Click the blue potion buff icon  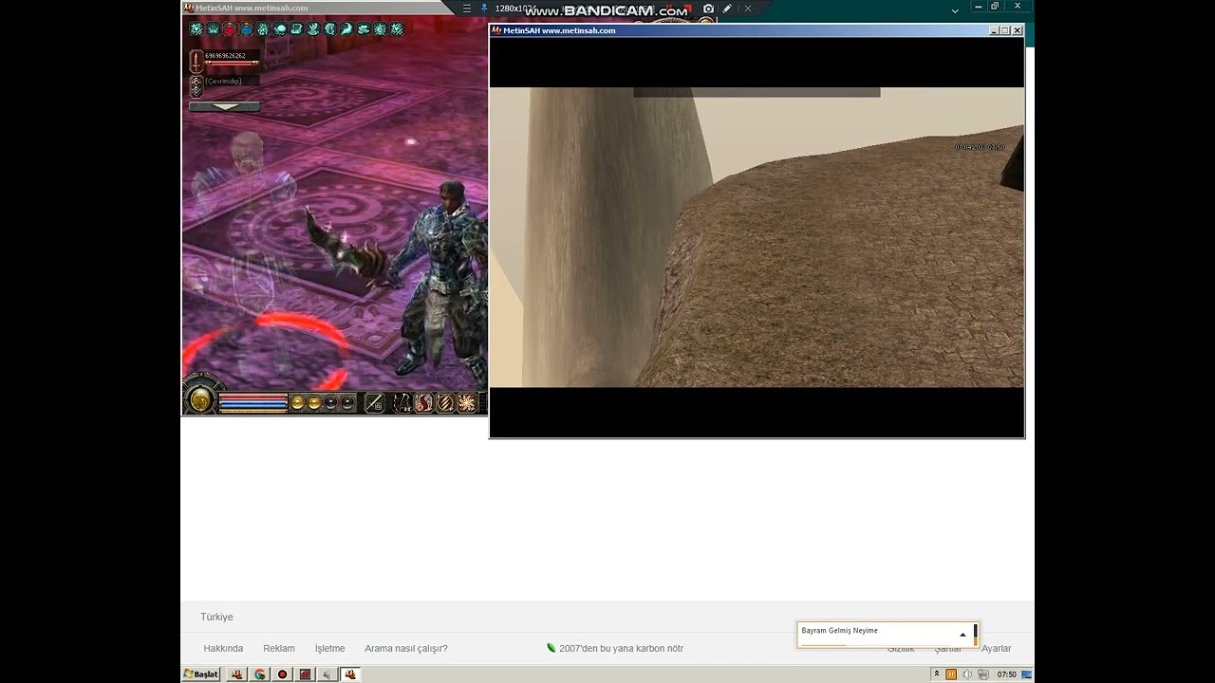pyautogui.click(x=247, y=29)
